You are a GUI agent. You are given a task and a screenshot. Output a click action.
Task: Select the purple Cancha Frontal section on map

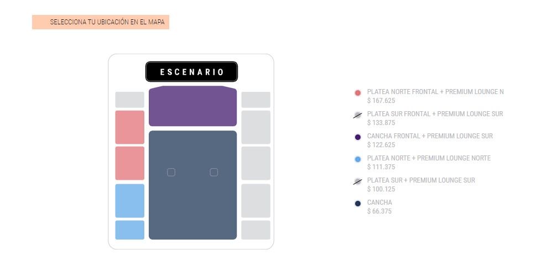click(192, 106)
